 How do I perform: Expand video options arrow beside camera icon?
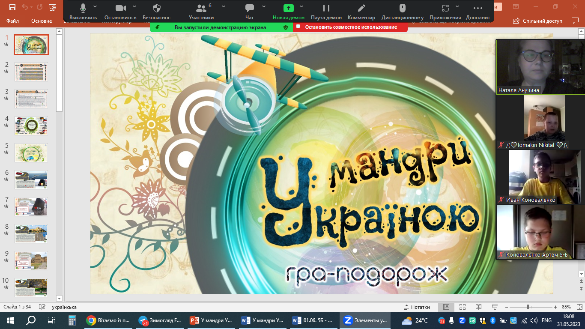134,6
